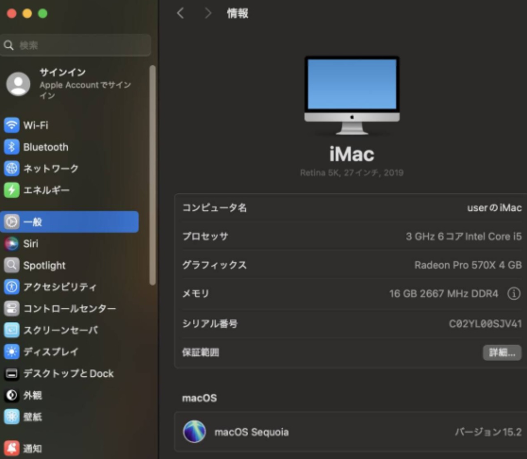This screenshot has width=527, height=459.
Task: Click the iMac image
Action: [x=352, y=95]
